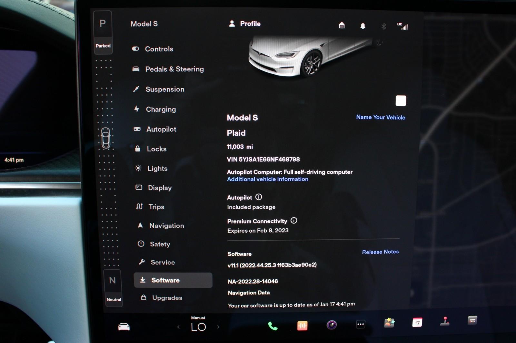Image resolution: width=516 pixels, height=343 pixels.
Task: Open Safety settings
Action: pos(154,244)
